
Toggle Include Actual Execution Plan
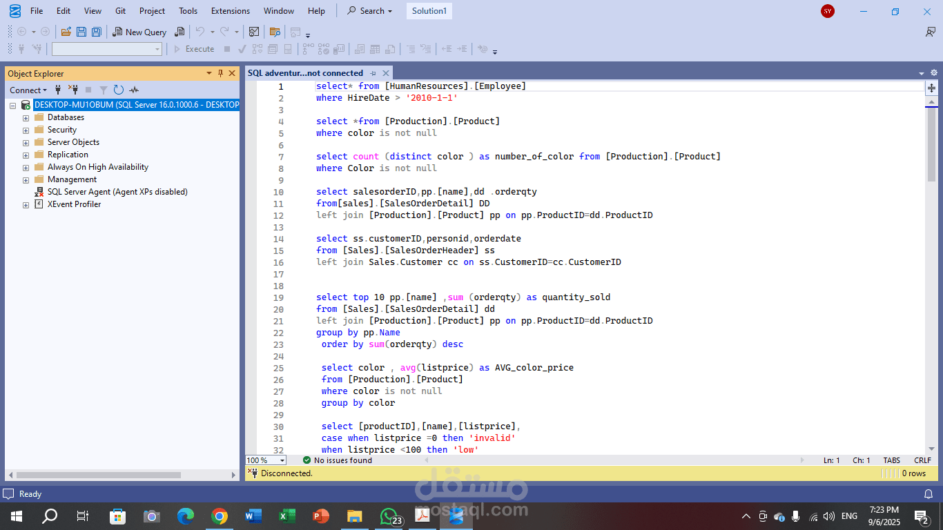tap(308, 49)
